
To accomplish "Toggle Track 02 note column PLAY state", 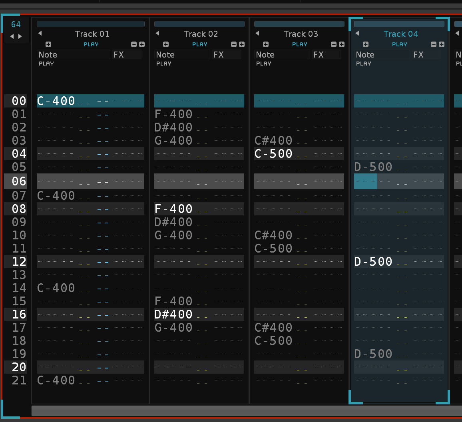I will pos(164,64).
